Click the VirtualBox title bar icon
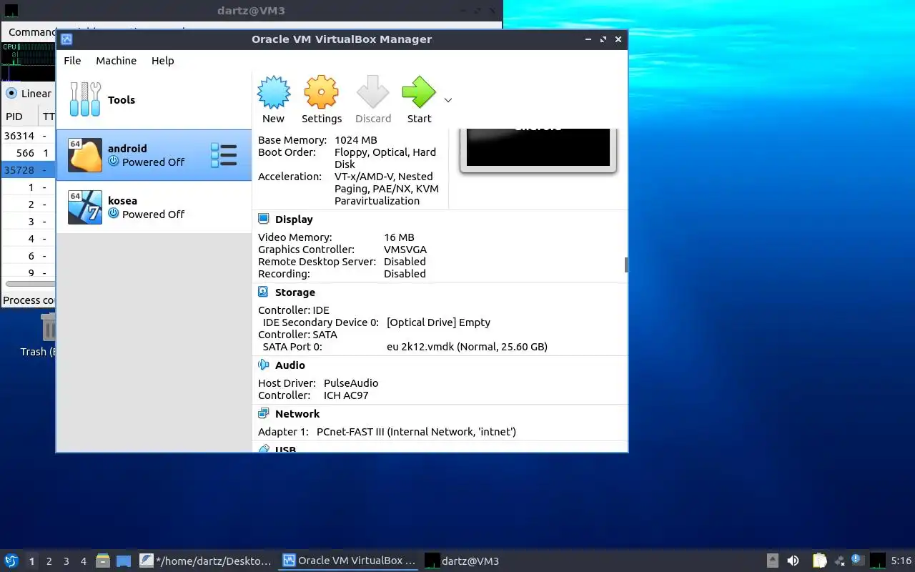The image size is (915, 572). coord(66,39)
